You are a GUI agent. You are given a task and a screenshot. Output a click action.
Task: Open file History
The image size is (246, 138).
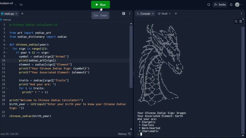tap(124, 134)
